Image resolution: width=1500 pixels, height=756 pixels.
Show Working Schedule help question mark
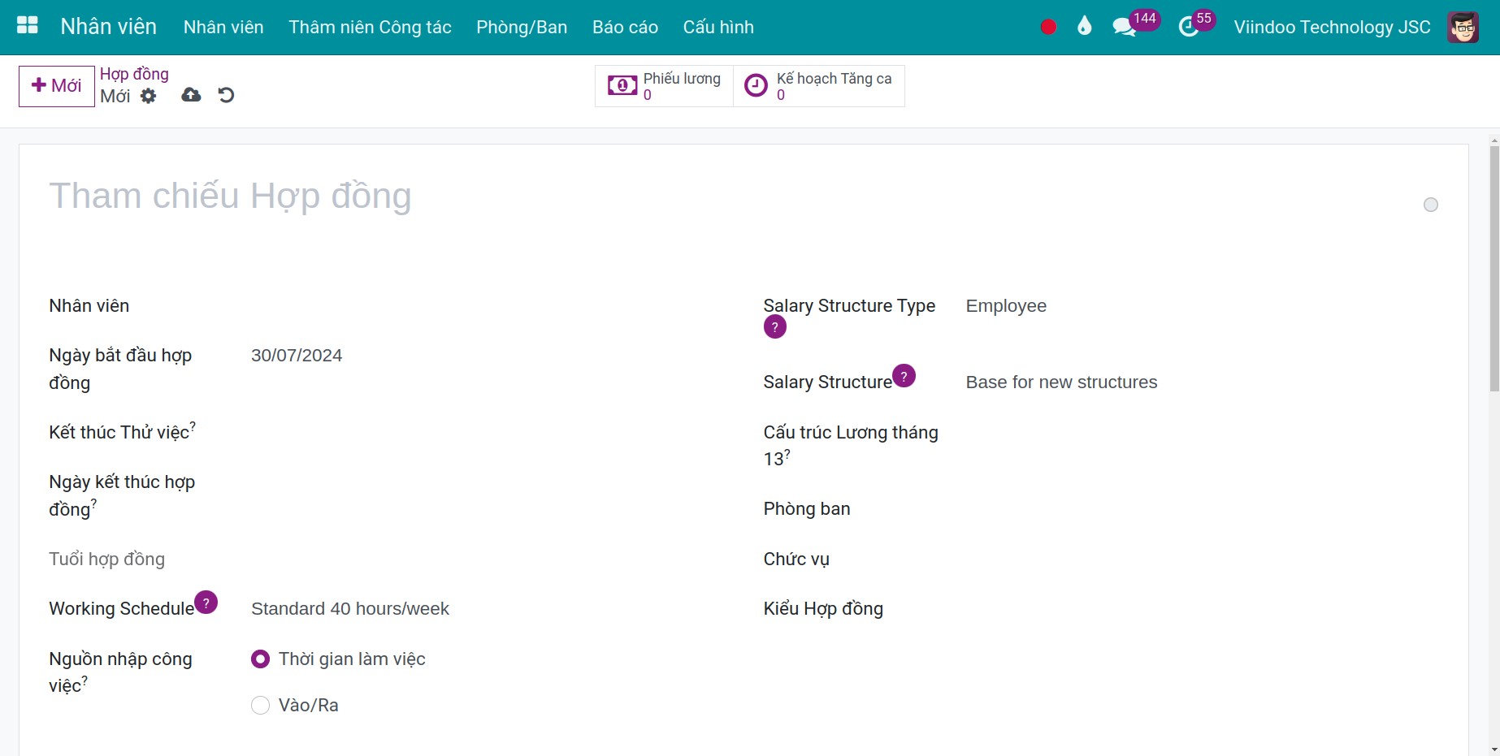(x=206, y=603)
